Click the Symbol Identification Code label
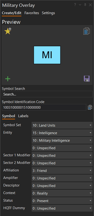The width and height of the screenshot is (94, 216). [23, 102]
